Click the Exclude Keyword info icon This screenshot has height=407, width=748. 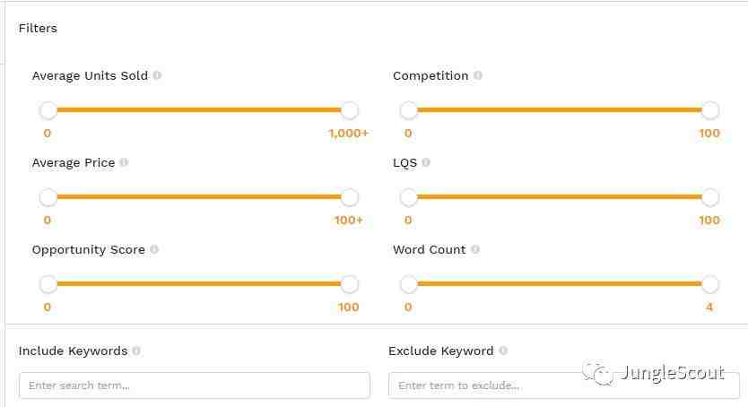pos(503,351)
